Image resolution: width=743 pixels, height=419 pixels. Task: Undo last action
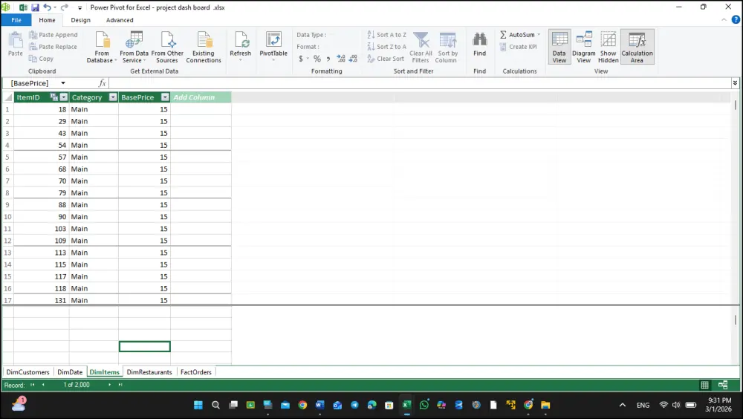click(47, 7)
